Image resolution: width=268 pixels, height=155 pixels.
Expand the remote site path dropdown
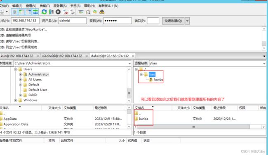[x=264, y=63]
